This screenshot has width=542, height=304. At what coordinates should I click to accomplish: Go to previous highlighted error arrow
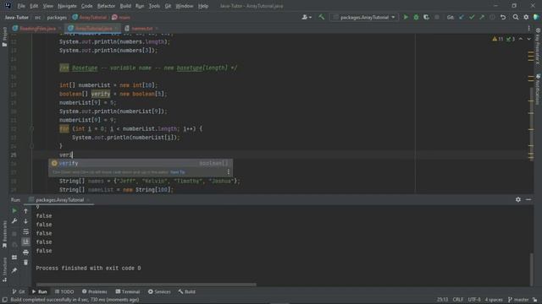tap(521, 39)
